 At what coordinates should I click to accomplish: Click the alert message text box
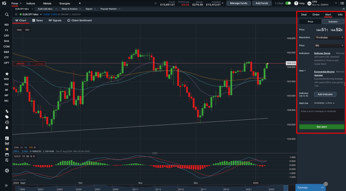tap(321, 115)
